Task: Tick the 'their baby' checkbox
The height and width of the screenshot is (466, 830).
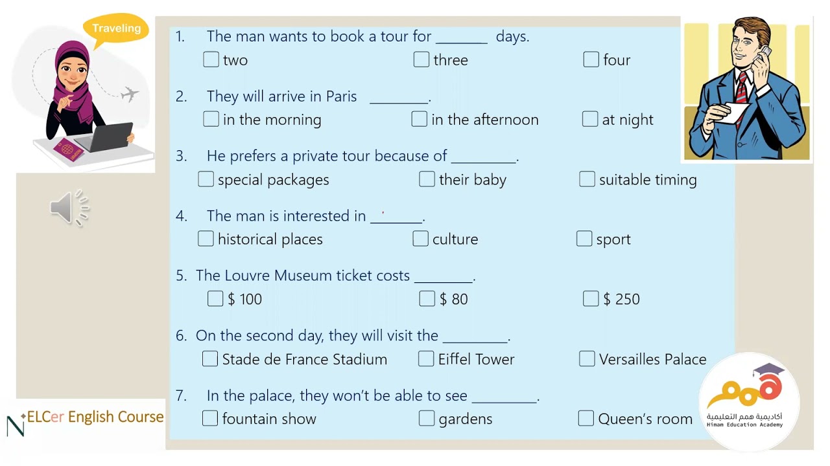Action: [427, 179]
